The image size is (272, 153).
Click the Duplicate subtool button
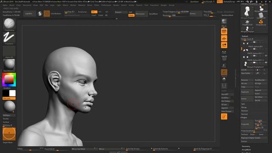click(247, 92)
